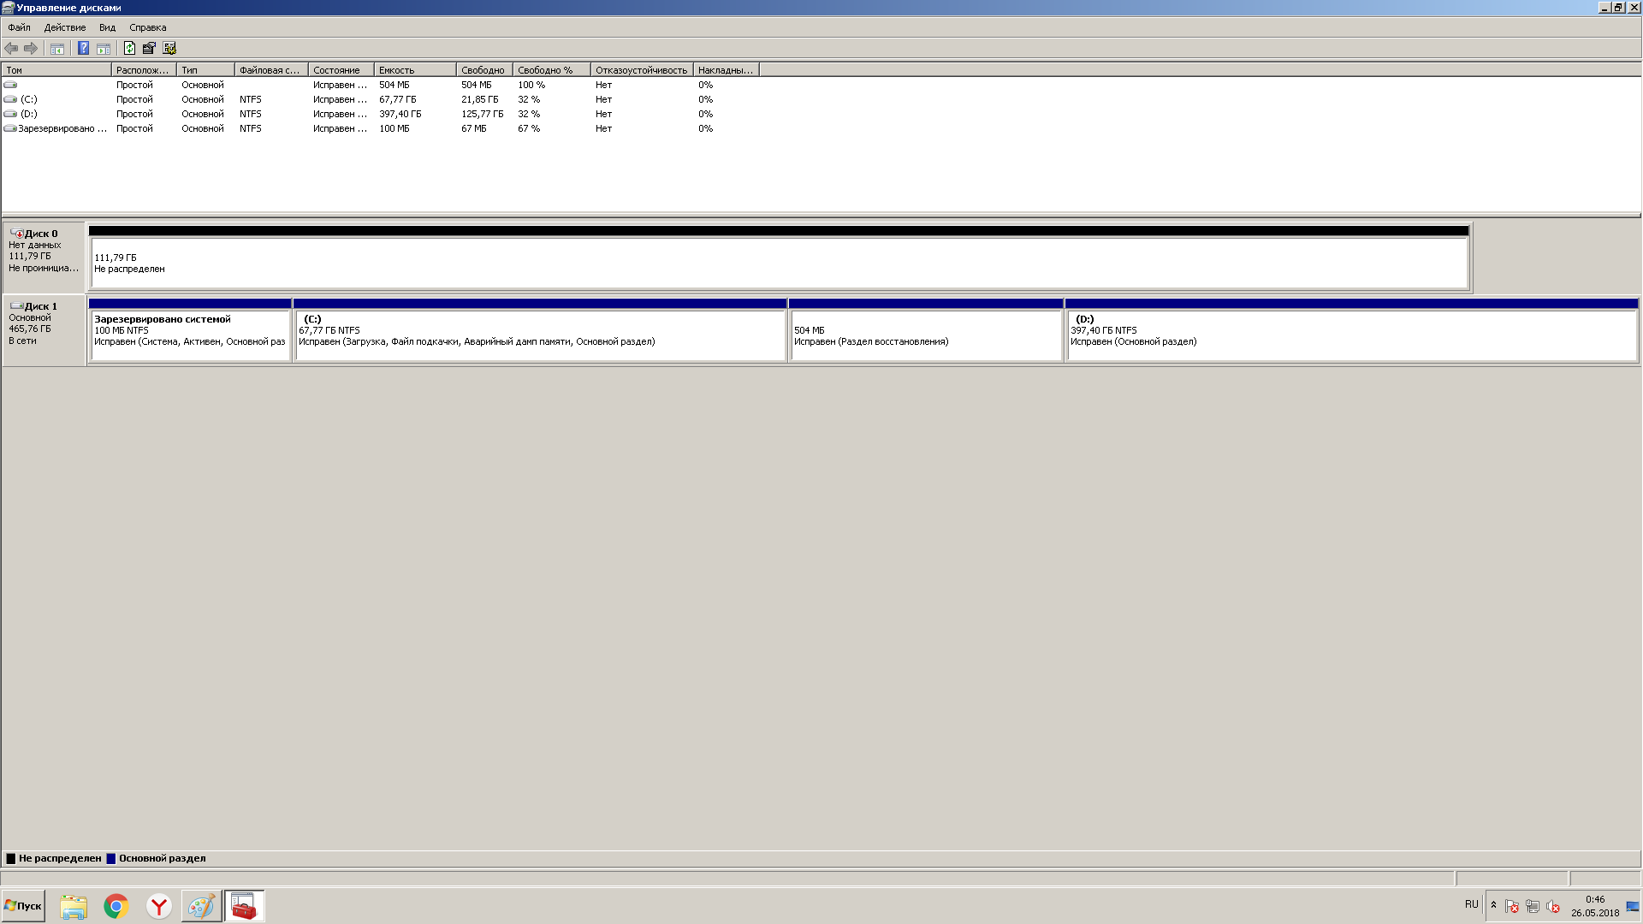The image size is (1643, 924).
Task: Open the disk Properties toolbar icon
Action: 149,48
